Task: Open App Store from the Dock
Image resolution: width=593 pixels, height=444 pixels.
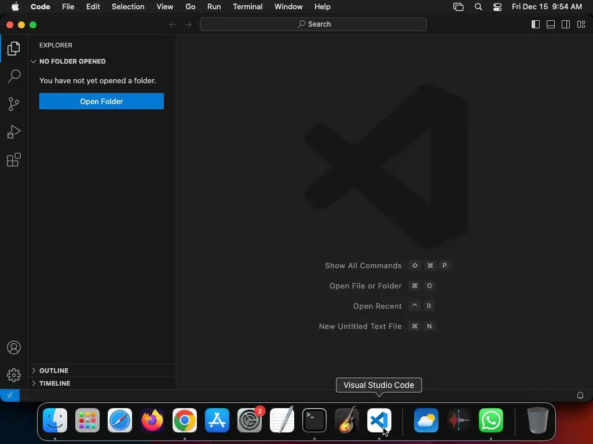Action: click(217, 420)
